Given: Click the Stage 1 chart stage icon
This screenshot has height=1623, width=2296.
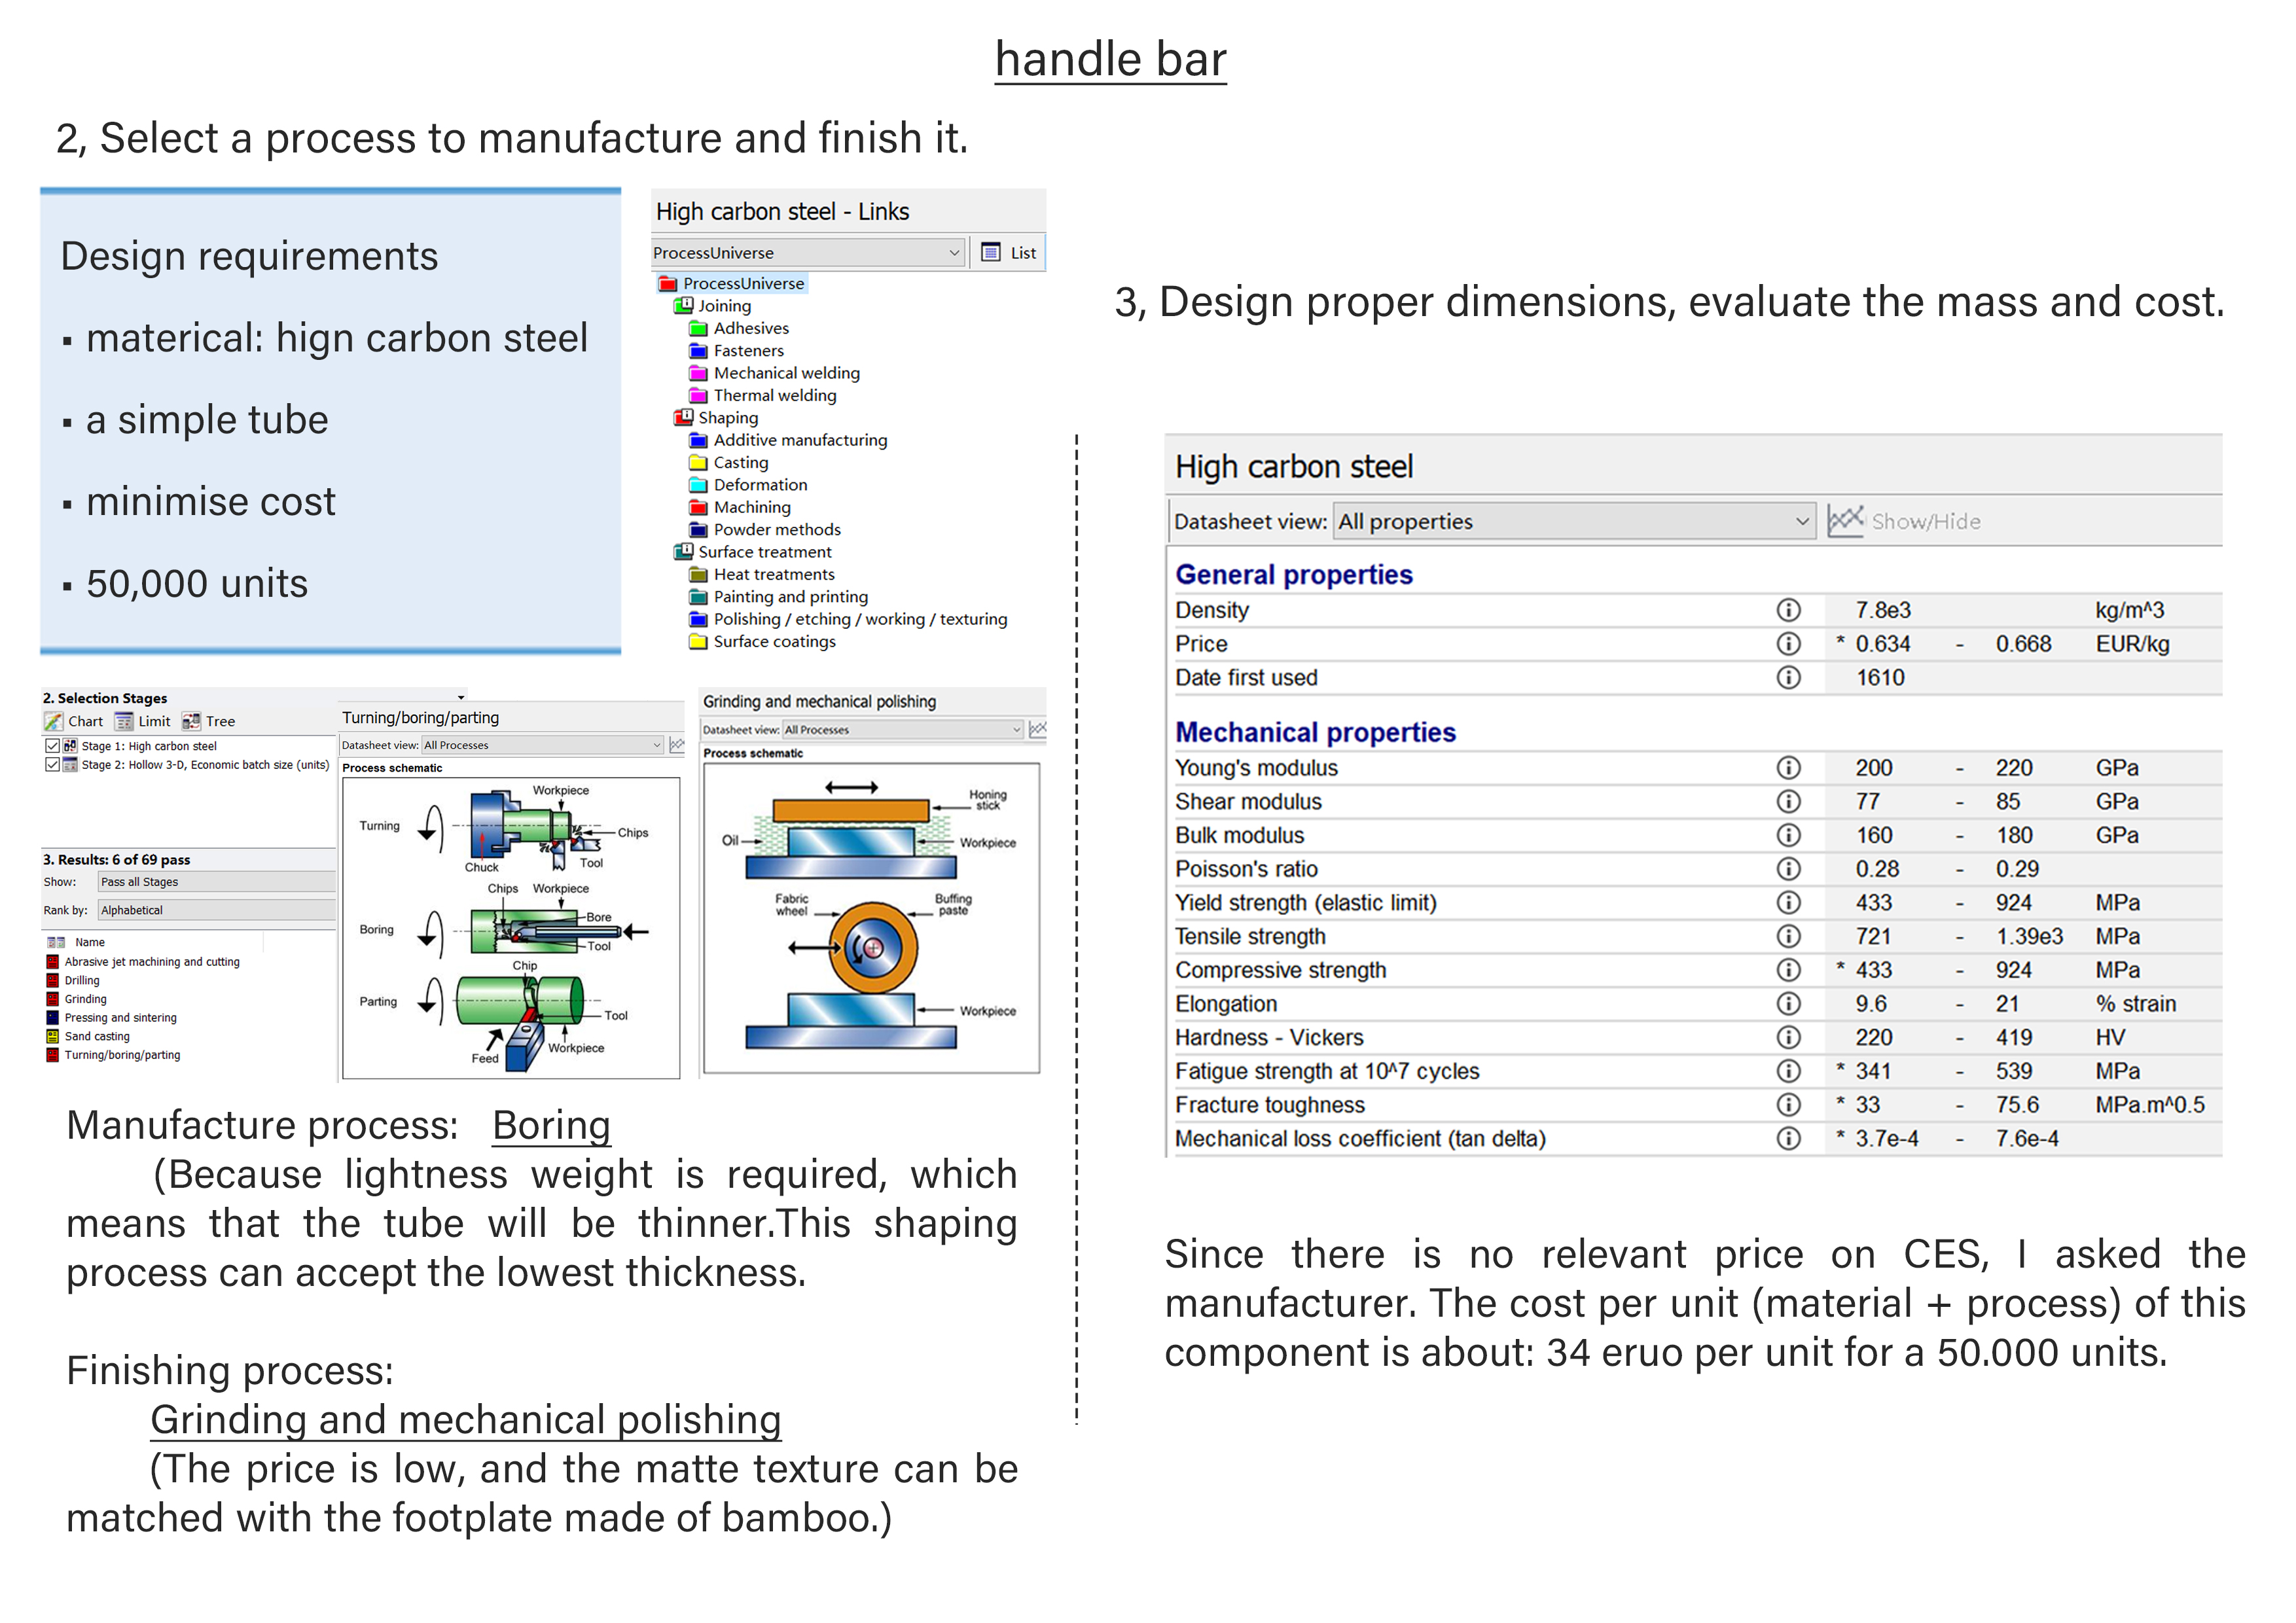Looking at the screenshot, I should coord(70,746).
